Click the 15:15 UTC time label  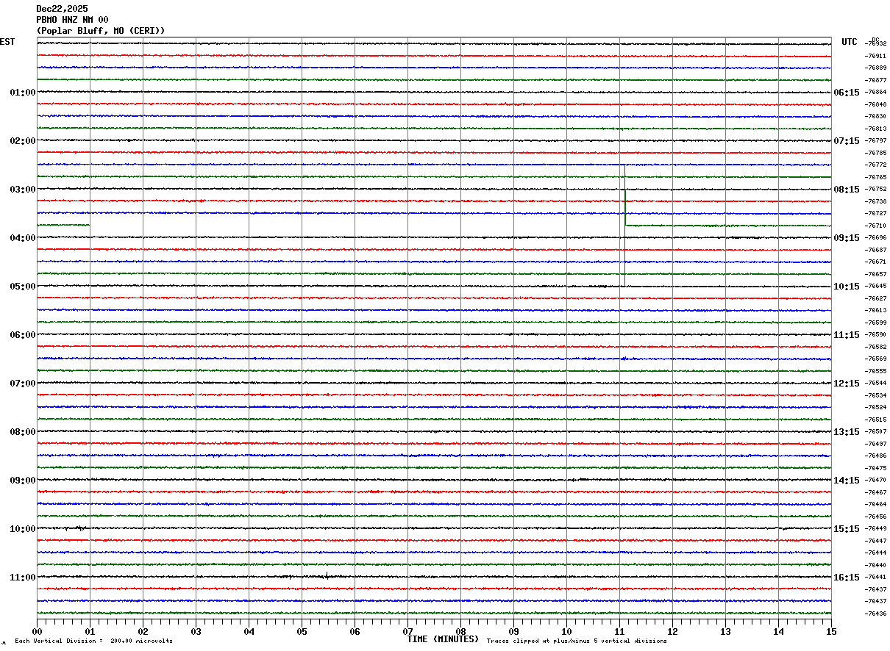(847, 529)
